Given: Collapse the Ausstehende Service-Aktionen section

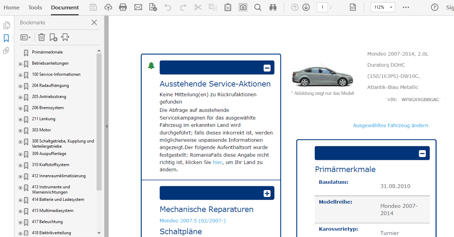Looking at the screenshot, I should coord(267,68).
